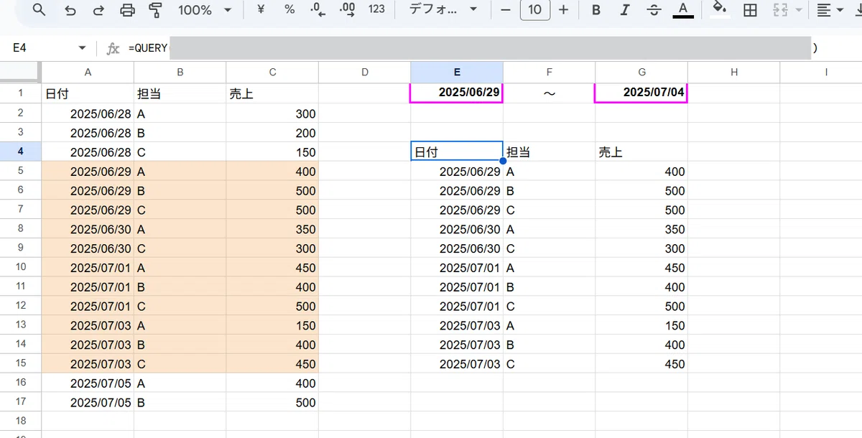The image size is (862, 438).
Task: Increase font size with plus button
Action: click(563, 10)
